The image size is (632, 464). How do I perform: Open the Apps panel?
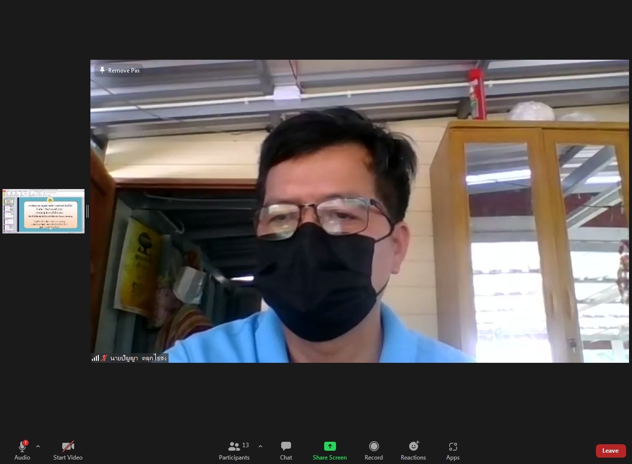[x=453, y=450]
